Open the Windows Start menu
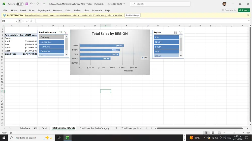The width and height of the screenshot is (252, 141). point(4,138)
